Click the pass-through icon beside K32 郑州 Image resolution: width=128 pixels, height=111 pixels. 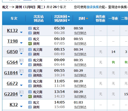tap(30, 107)
